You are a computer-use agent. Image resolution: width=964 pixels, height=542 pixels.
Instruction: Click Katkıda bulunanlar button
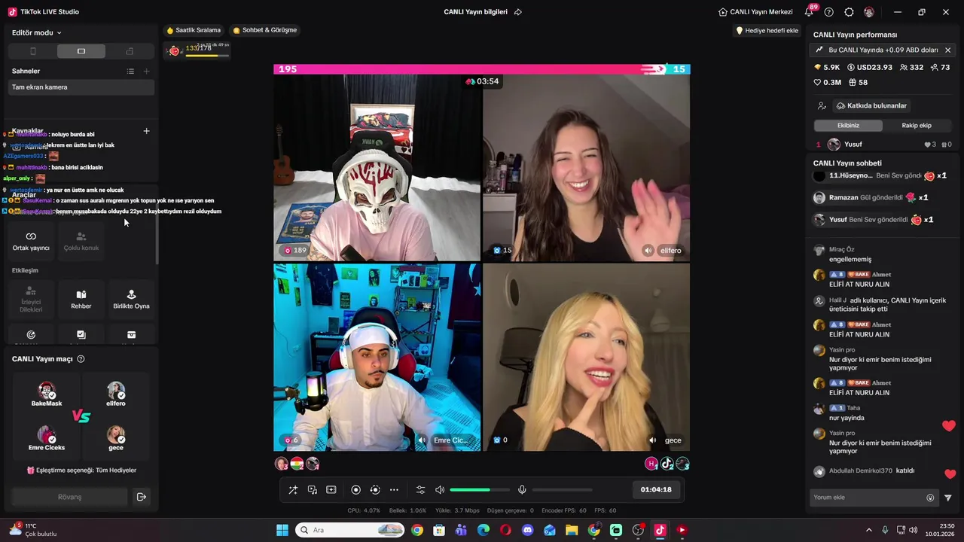point(871,106)
